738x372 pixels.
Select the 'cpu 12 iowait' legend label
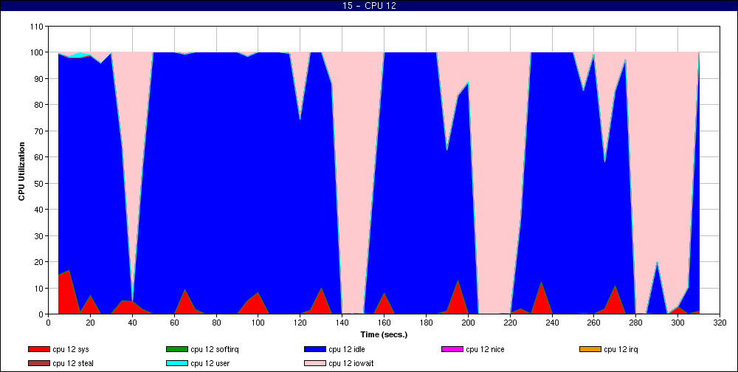[x=351, y=364]
